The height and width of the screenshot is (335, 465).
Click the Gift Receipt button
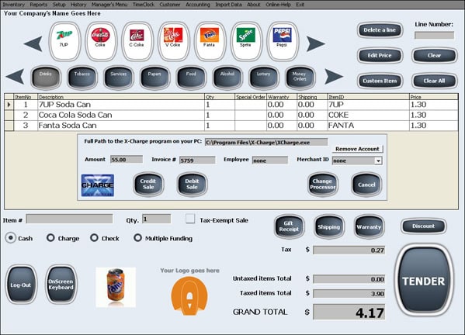click(289, 226)
